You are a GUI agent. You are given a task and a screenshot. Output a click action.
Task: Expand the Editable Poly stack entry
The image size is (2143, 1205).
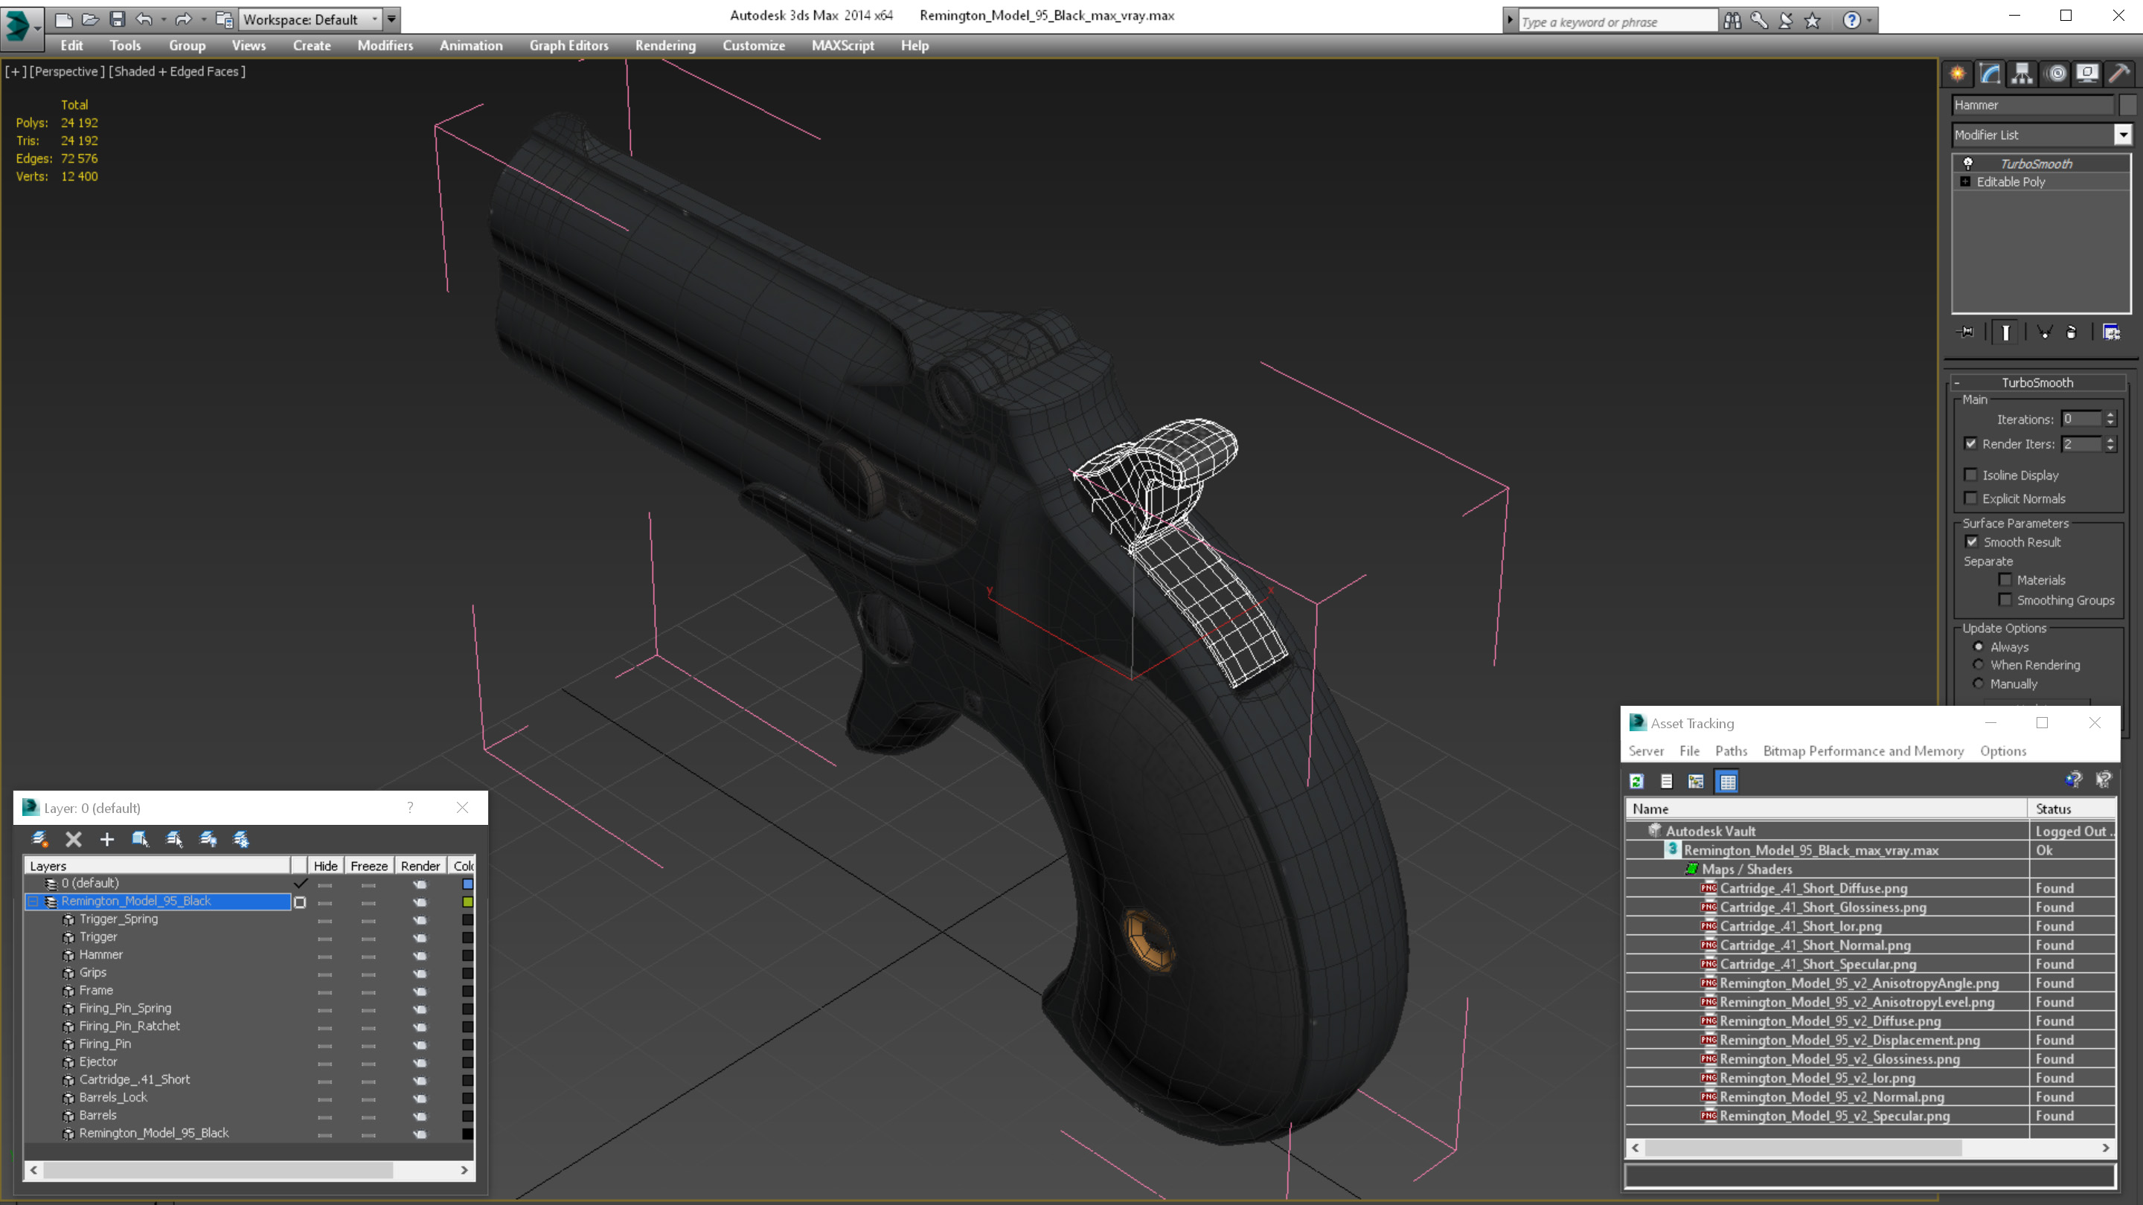pos(1966,181)
